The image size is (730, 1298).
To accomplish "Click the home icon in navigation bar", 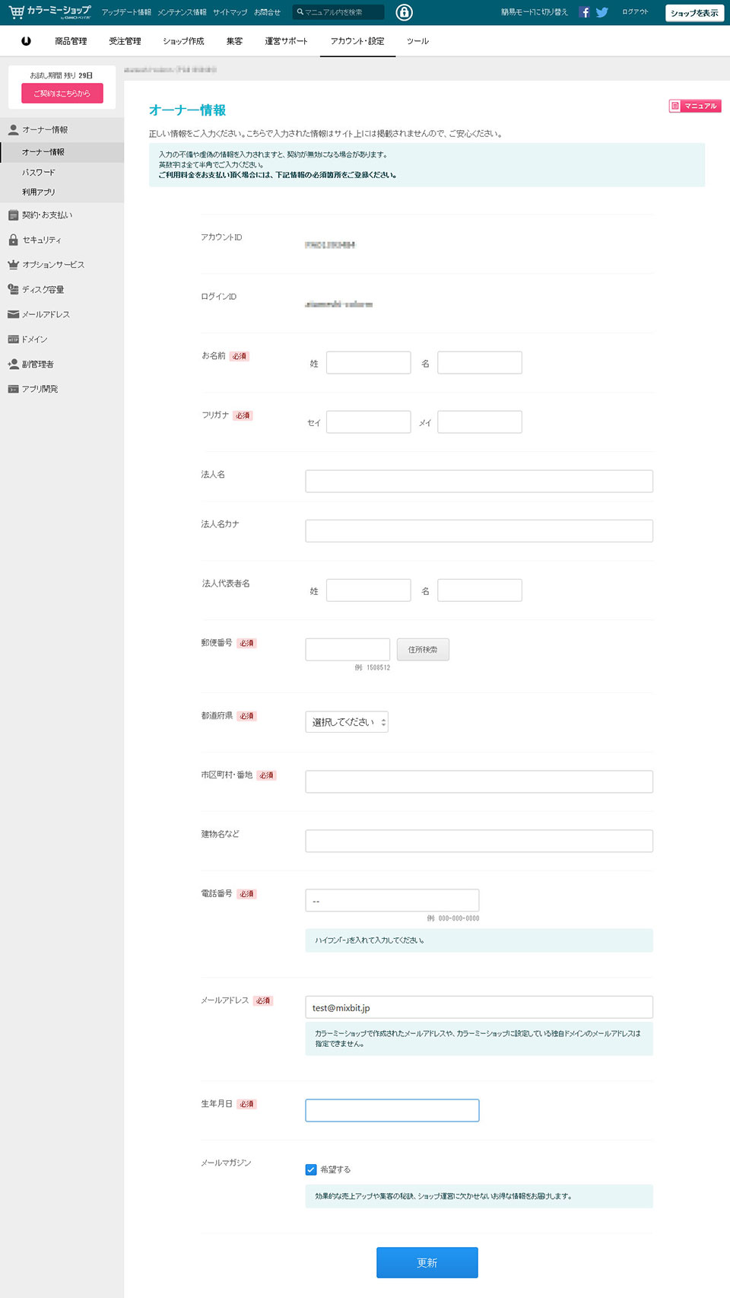I will coord(26,41).
